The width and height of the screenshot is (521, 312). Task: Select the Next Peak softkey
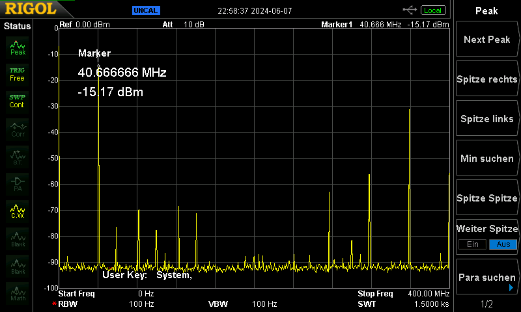[486, 40]
